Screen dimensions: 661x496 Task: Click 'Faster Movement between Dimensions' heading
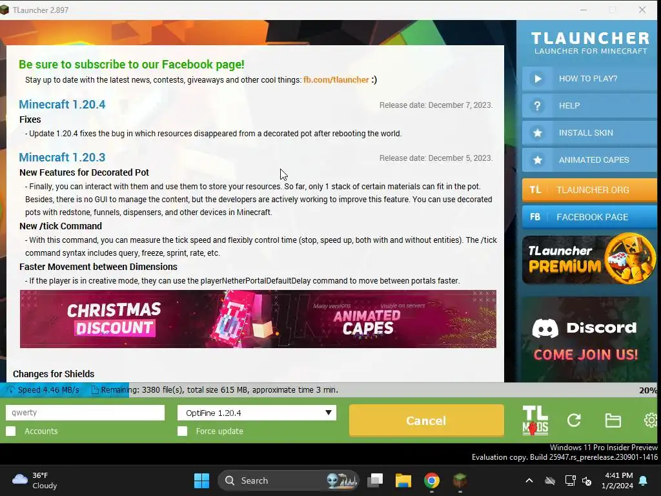coord(98,267)
